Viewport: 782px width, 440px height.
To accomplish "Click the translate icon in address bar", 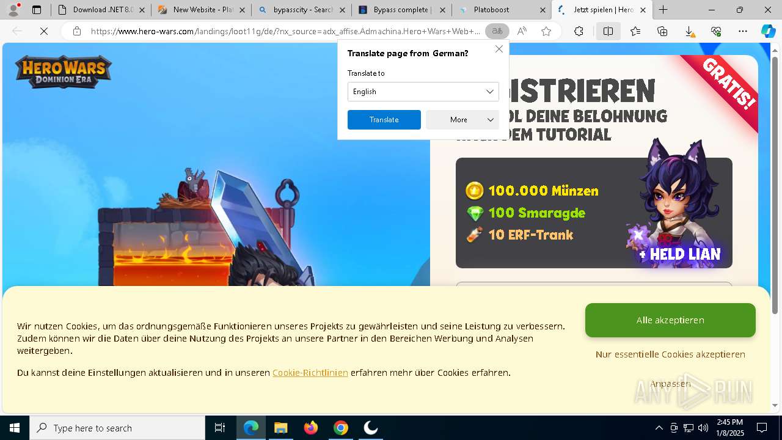I will tap(497, 31).
